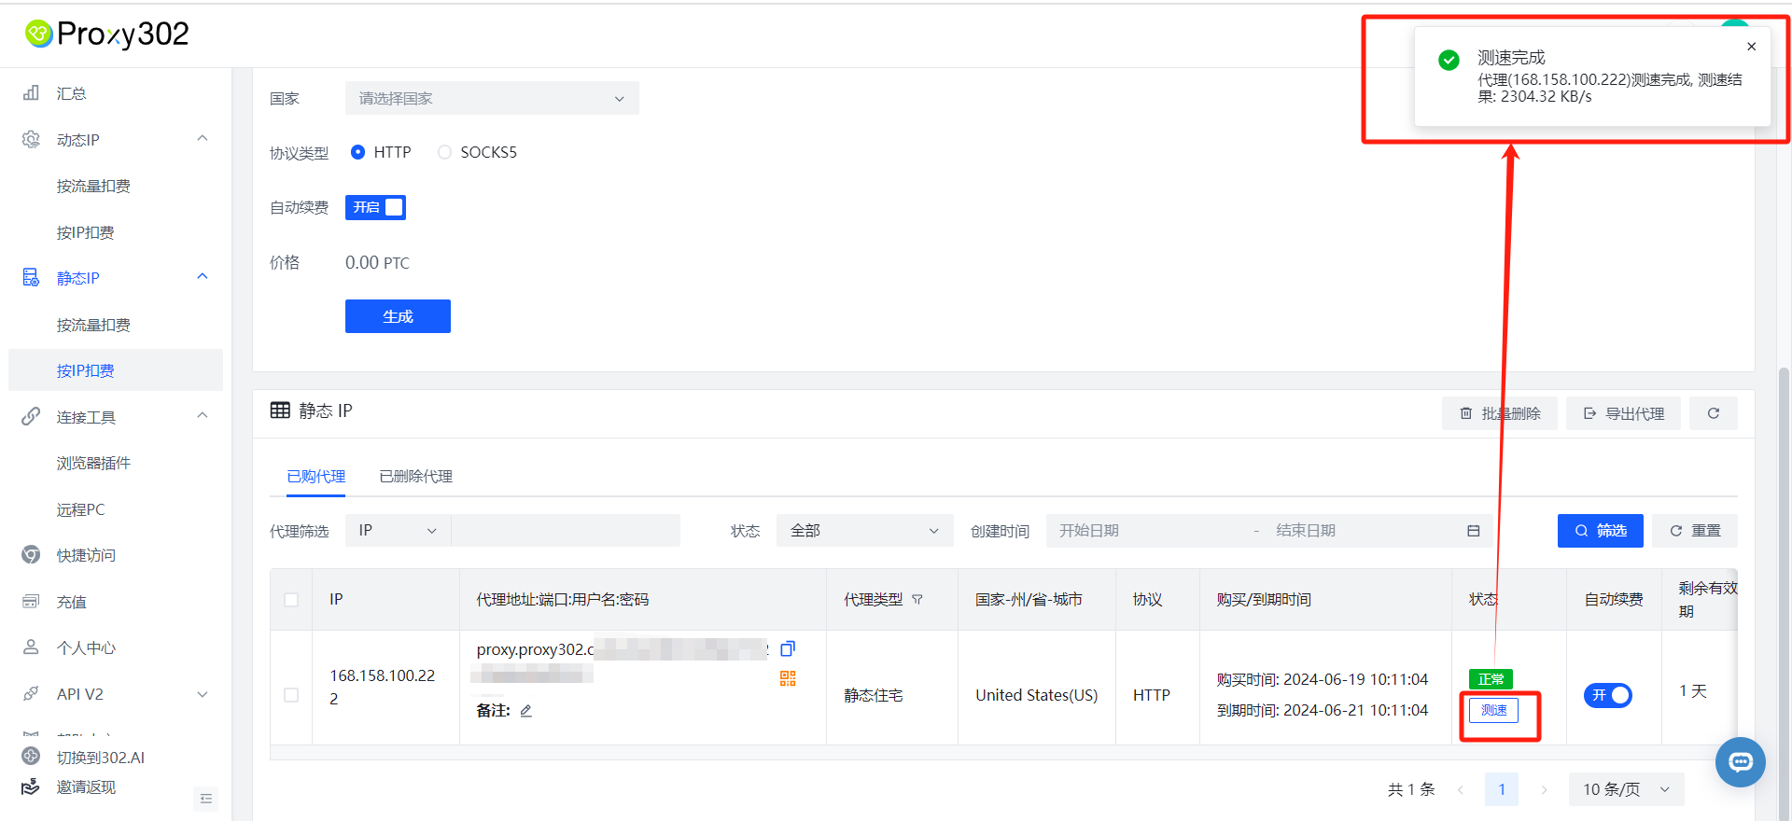Click the 测速 speed test button
The image size is (1792, 821).
click(x=1493, y=710)
